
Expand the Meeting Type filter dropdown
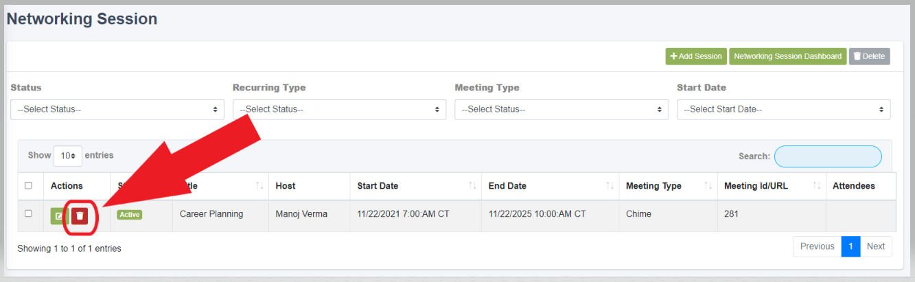[x=561, y=109]
